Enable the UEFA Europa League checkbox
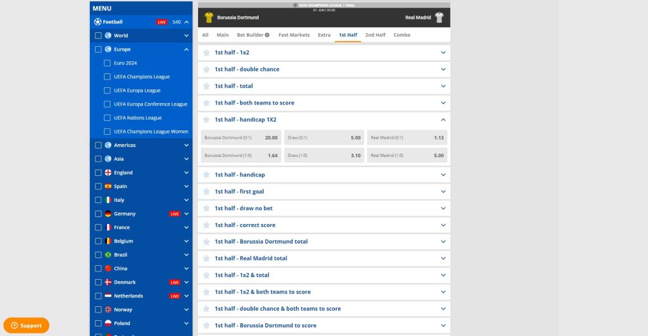 [108, 90]
